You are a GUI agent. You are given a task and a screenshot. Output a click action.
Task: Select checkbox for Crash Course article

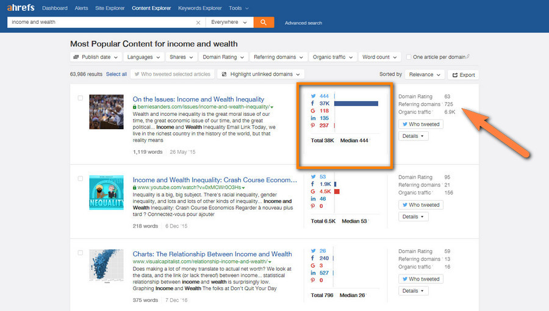(x=80, y=179)
